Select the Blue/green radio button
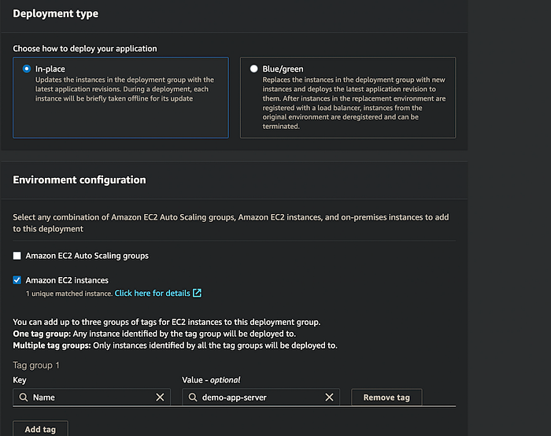The height and width of the screenshot is (436, 551). [253, 69]
